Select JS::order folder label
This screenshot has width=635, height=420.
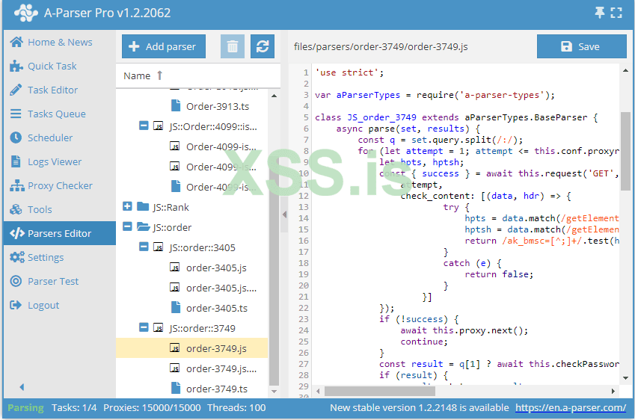point(172,227)
